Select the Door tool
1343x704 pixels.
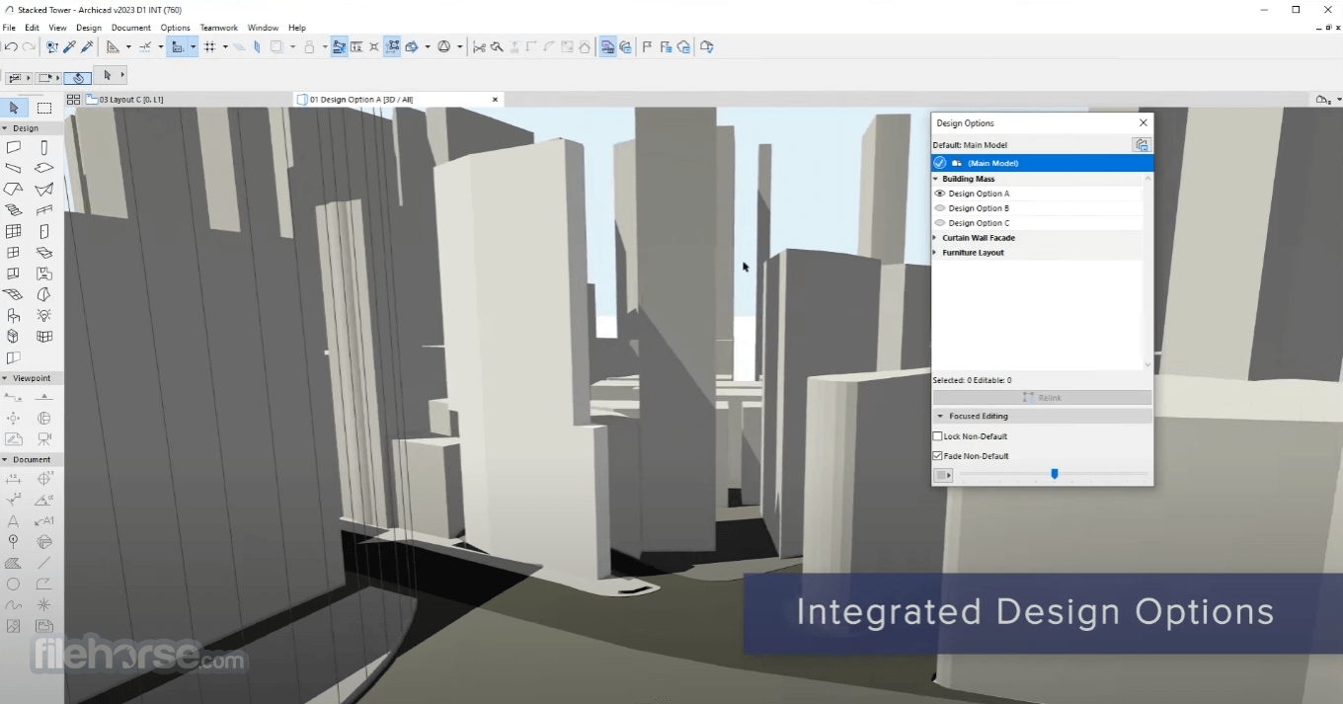tap(44, 232)
